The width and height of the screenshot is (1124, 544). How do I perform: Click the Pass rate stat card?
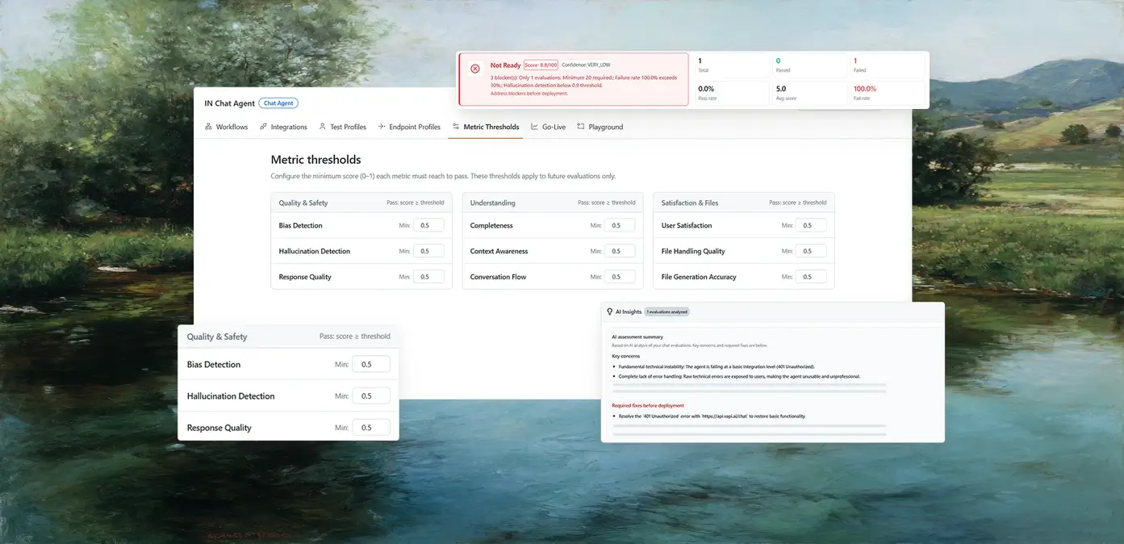(731, 93)
